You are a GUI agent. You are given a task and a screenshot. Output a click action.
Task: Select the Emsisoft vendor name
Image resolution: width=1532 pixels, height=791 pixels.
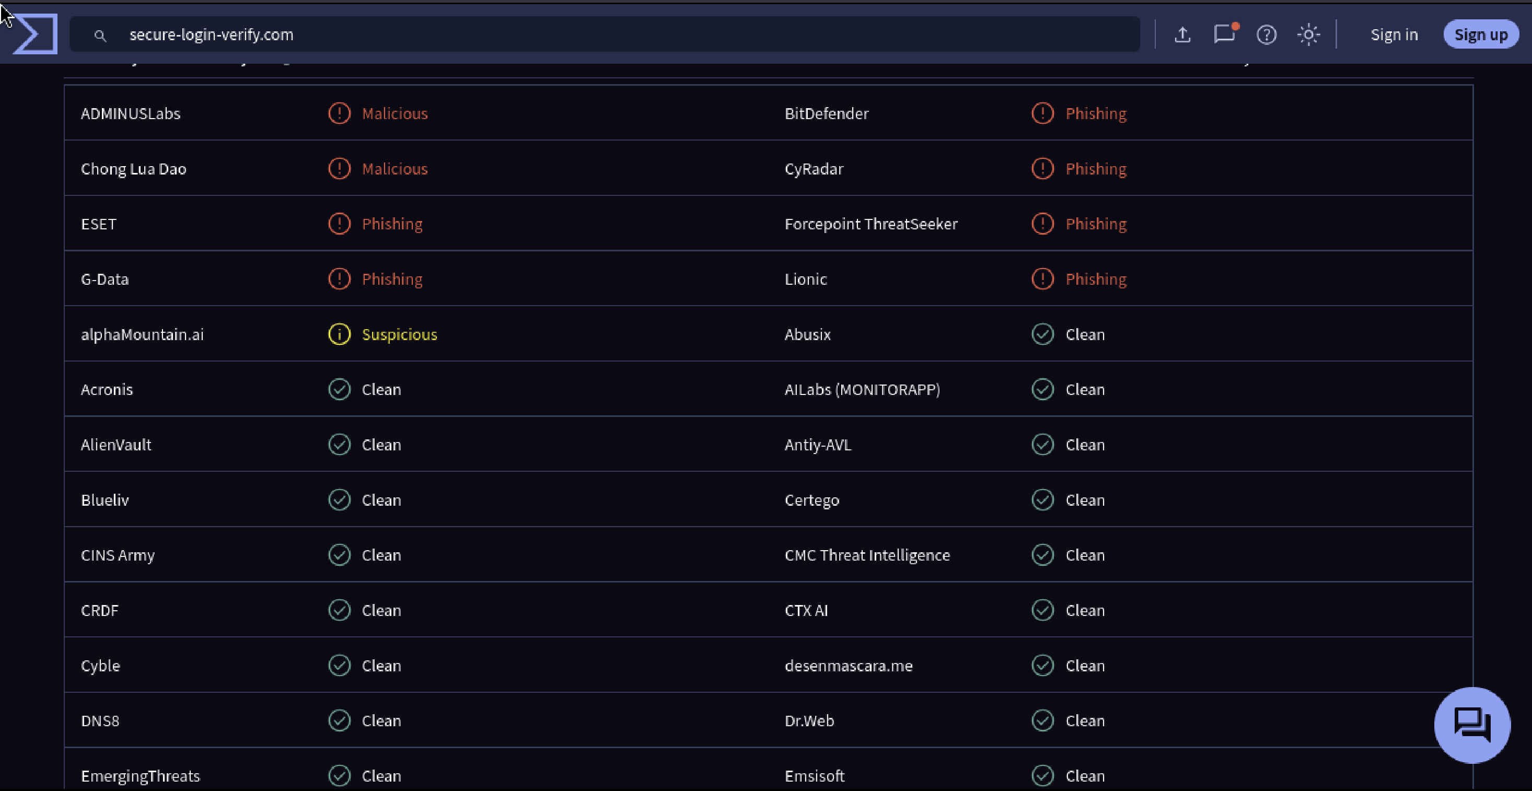[x=815, y=776]
